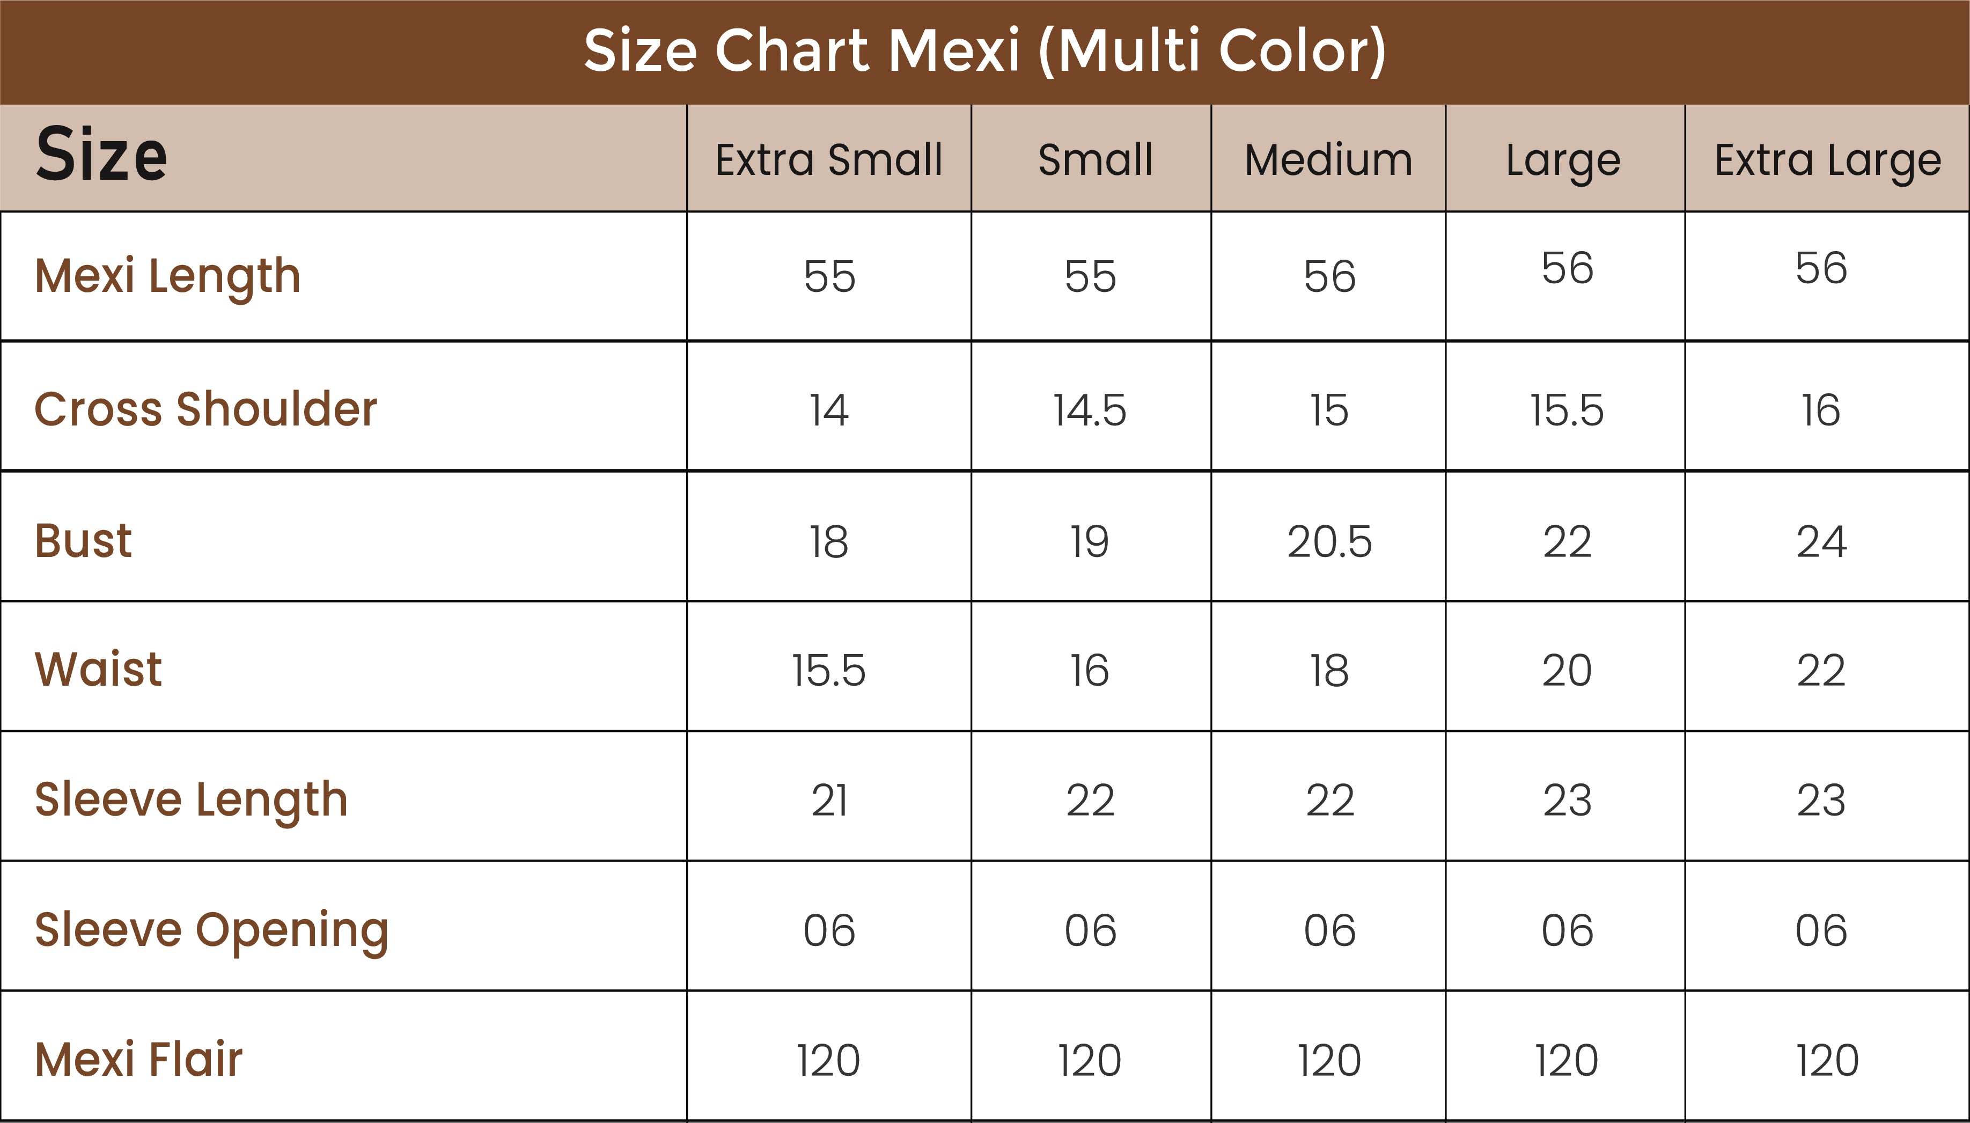Select the Extra Small column header
This screenshot has width=1970, height=1123.
click(829, 160)
